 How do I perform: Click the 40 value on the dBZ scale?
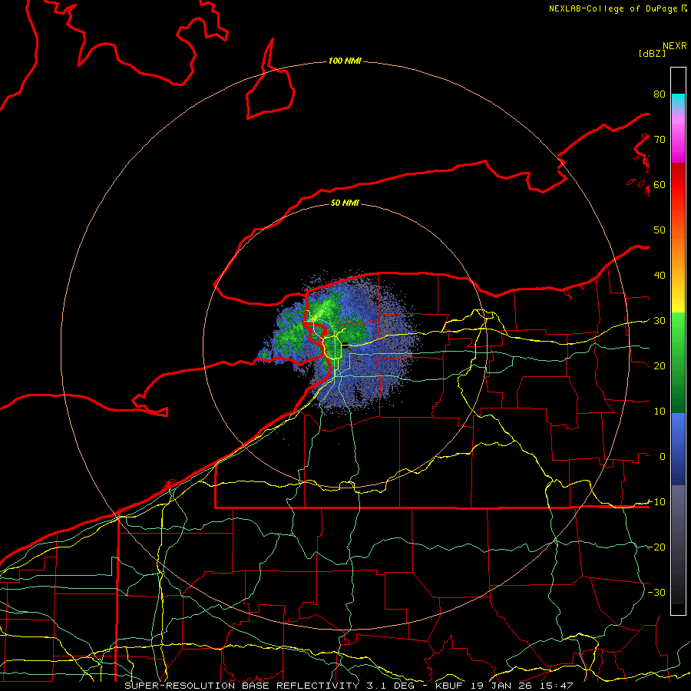point(660,276)
